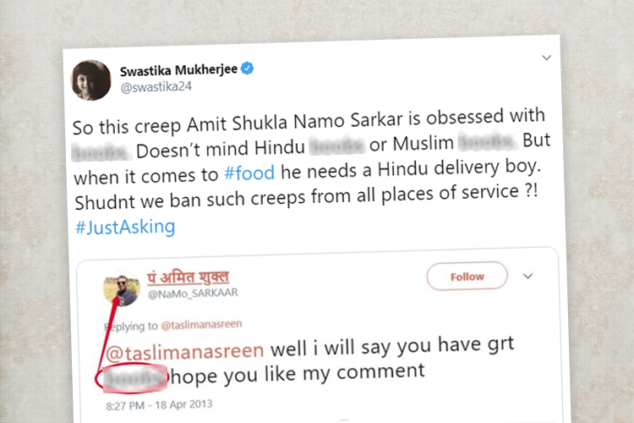Click the quoted tweet text 'hope you like my comment'
Image resolution: width=634 pixels, height=423 pixels.
298,374
